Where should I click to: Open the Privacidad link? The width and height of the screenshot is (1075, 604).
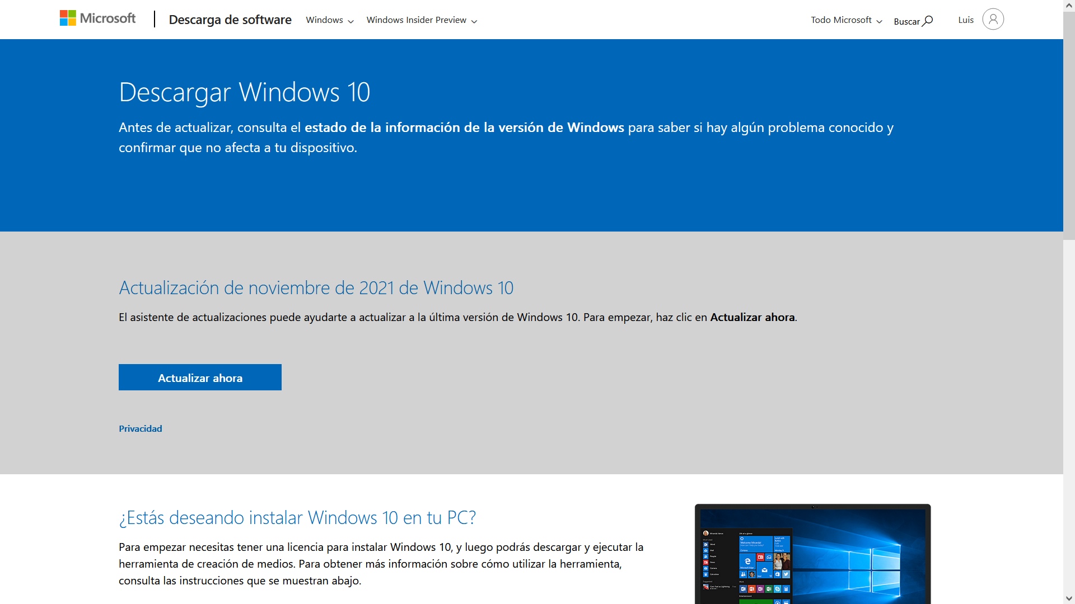pos(141,428)
